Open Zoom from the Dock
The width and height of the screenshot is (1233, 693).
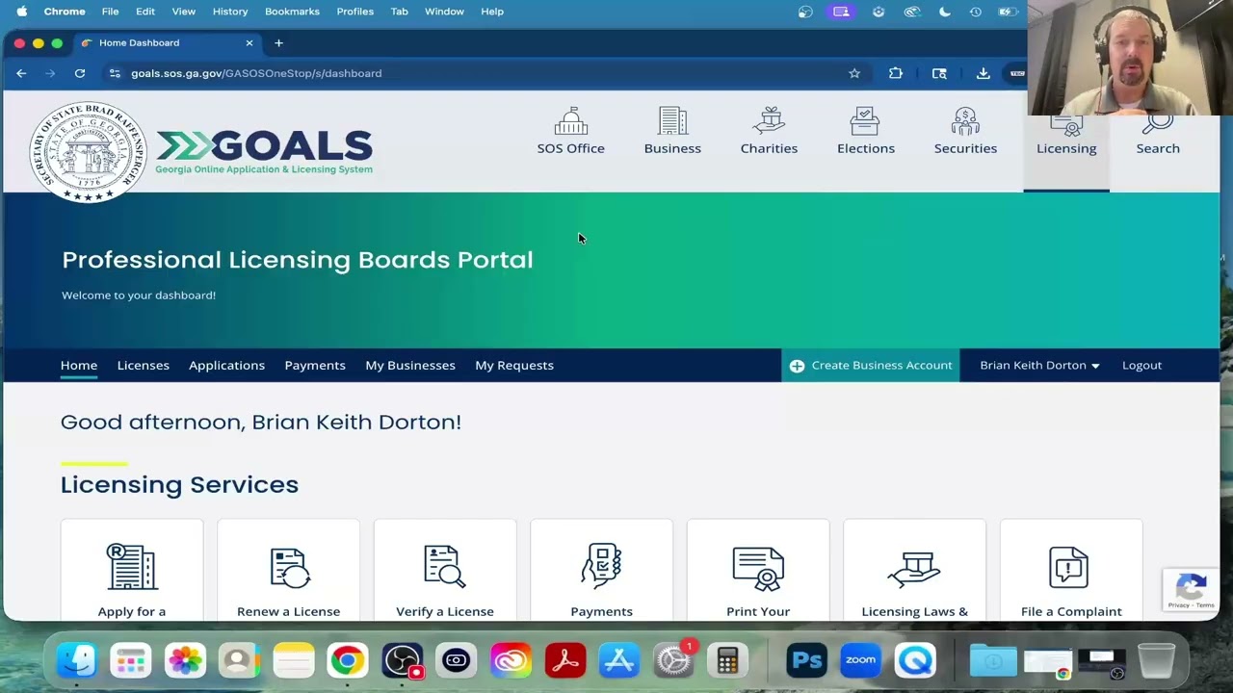(x=860, y=660)
